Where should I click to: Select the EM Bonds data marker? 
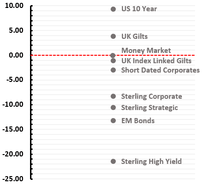click(113, 121)
